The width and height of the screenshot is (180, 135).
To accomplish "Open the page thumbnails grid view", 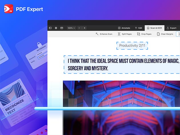I will (56, 28).
